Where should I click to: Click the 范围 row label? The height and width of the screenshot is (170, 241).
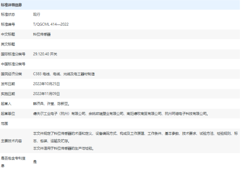5,124
